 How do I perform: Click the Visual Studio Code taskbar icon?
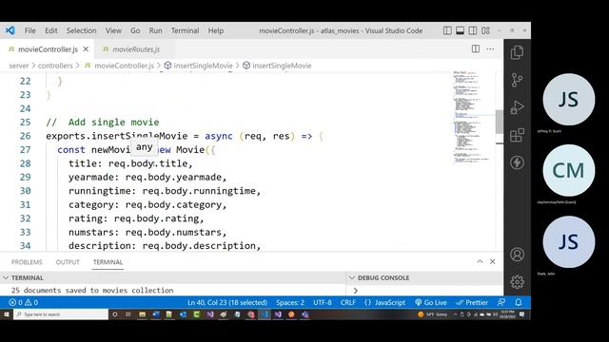pos(265,314)
